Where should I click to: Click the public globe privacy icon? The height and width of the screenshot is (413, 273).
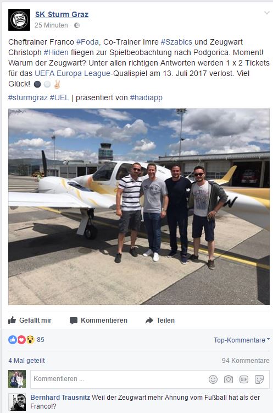[77, 25]
